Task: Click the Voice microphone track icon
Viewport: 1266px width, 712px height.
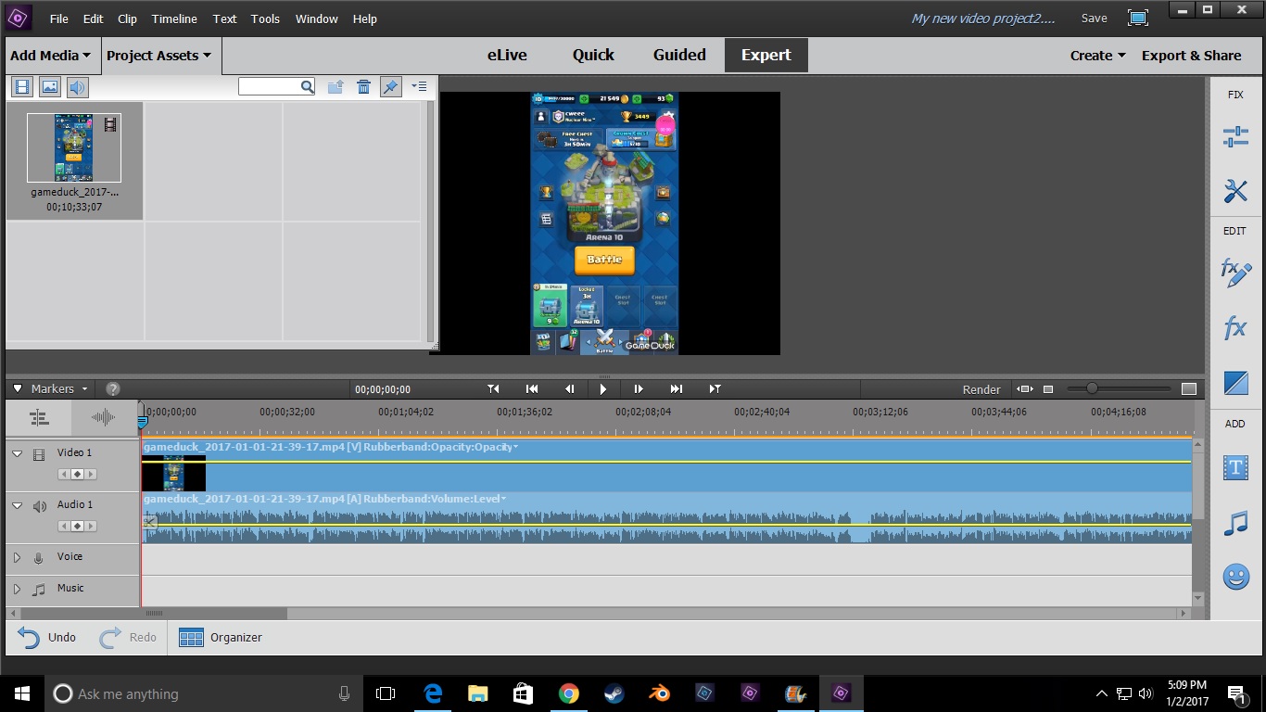Action: point(39,558)
